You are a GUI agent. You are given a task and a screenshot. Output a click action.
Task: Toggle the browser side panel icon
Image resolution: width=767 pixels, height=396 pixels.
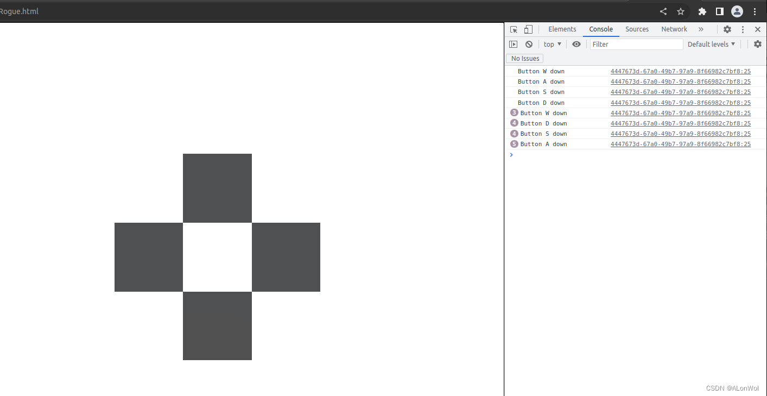719,11
